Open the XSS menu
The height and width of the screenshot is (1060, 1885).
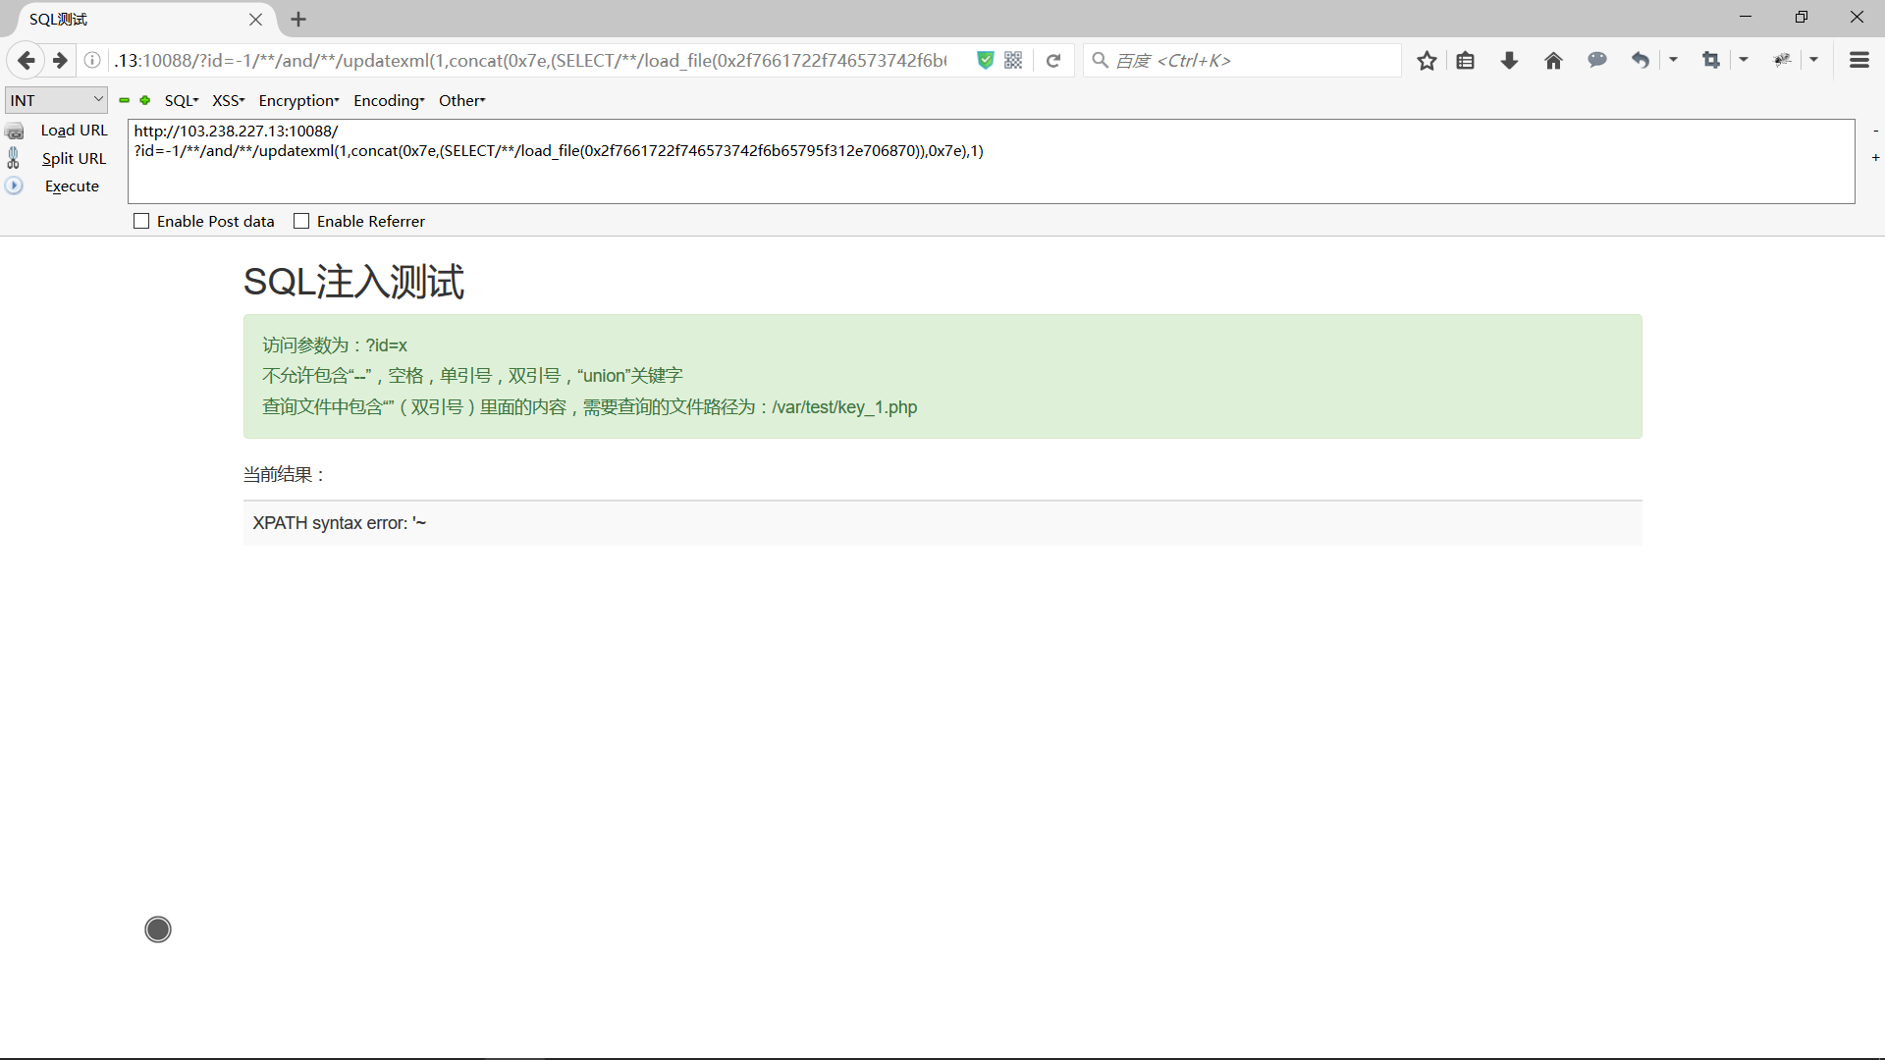click(228, 101)
